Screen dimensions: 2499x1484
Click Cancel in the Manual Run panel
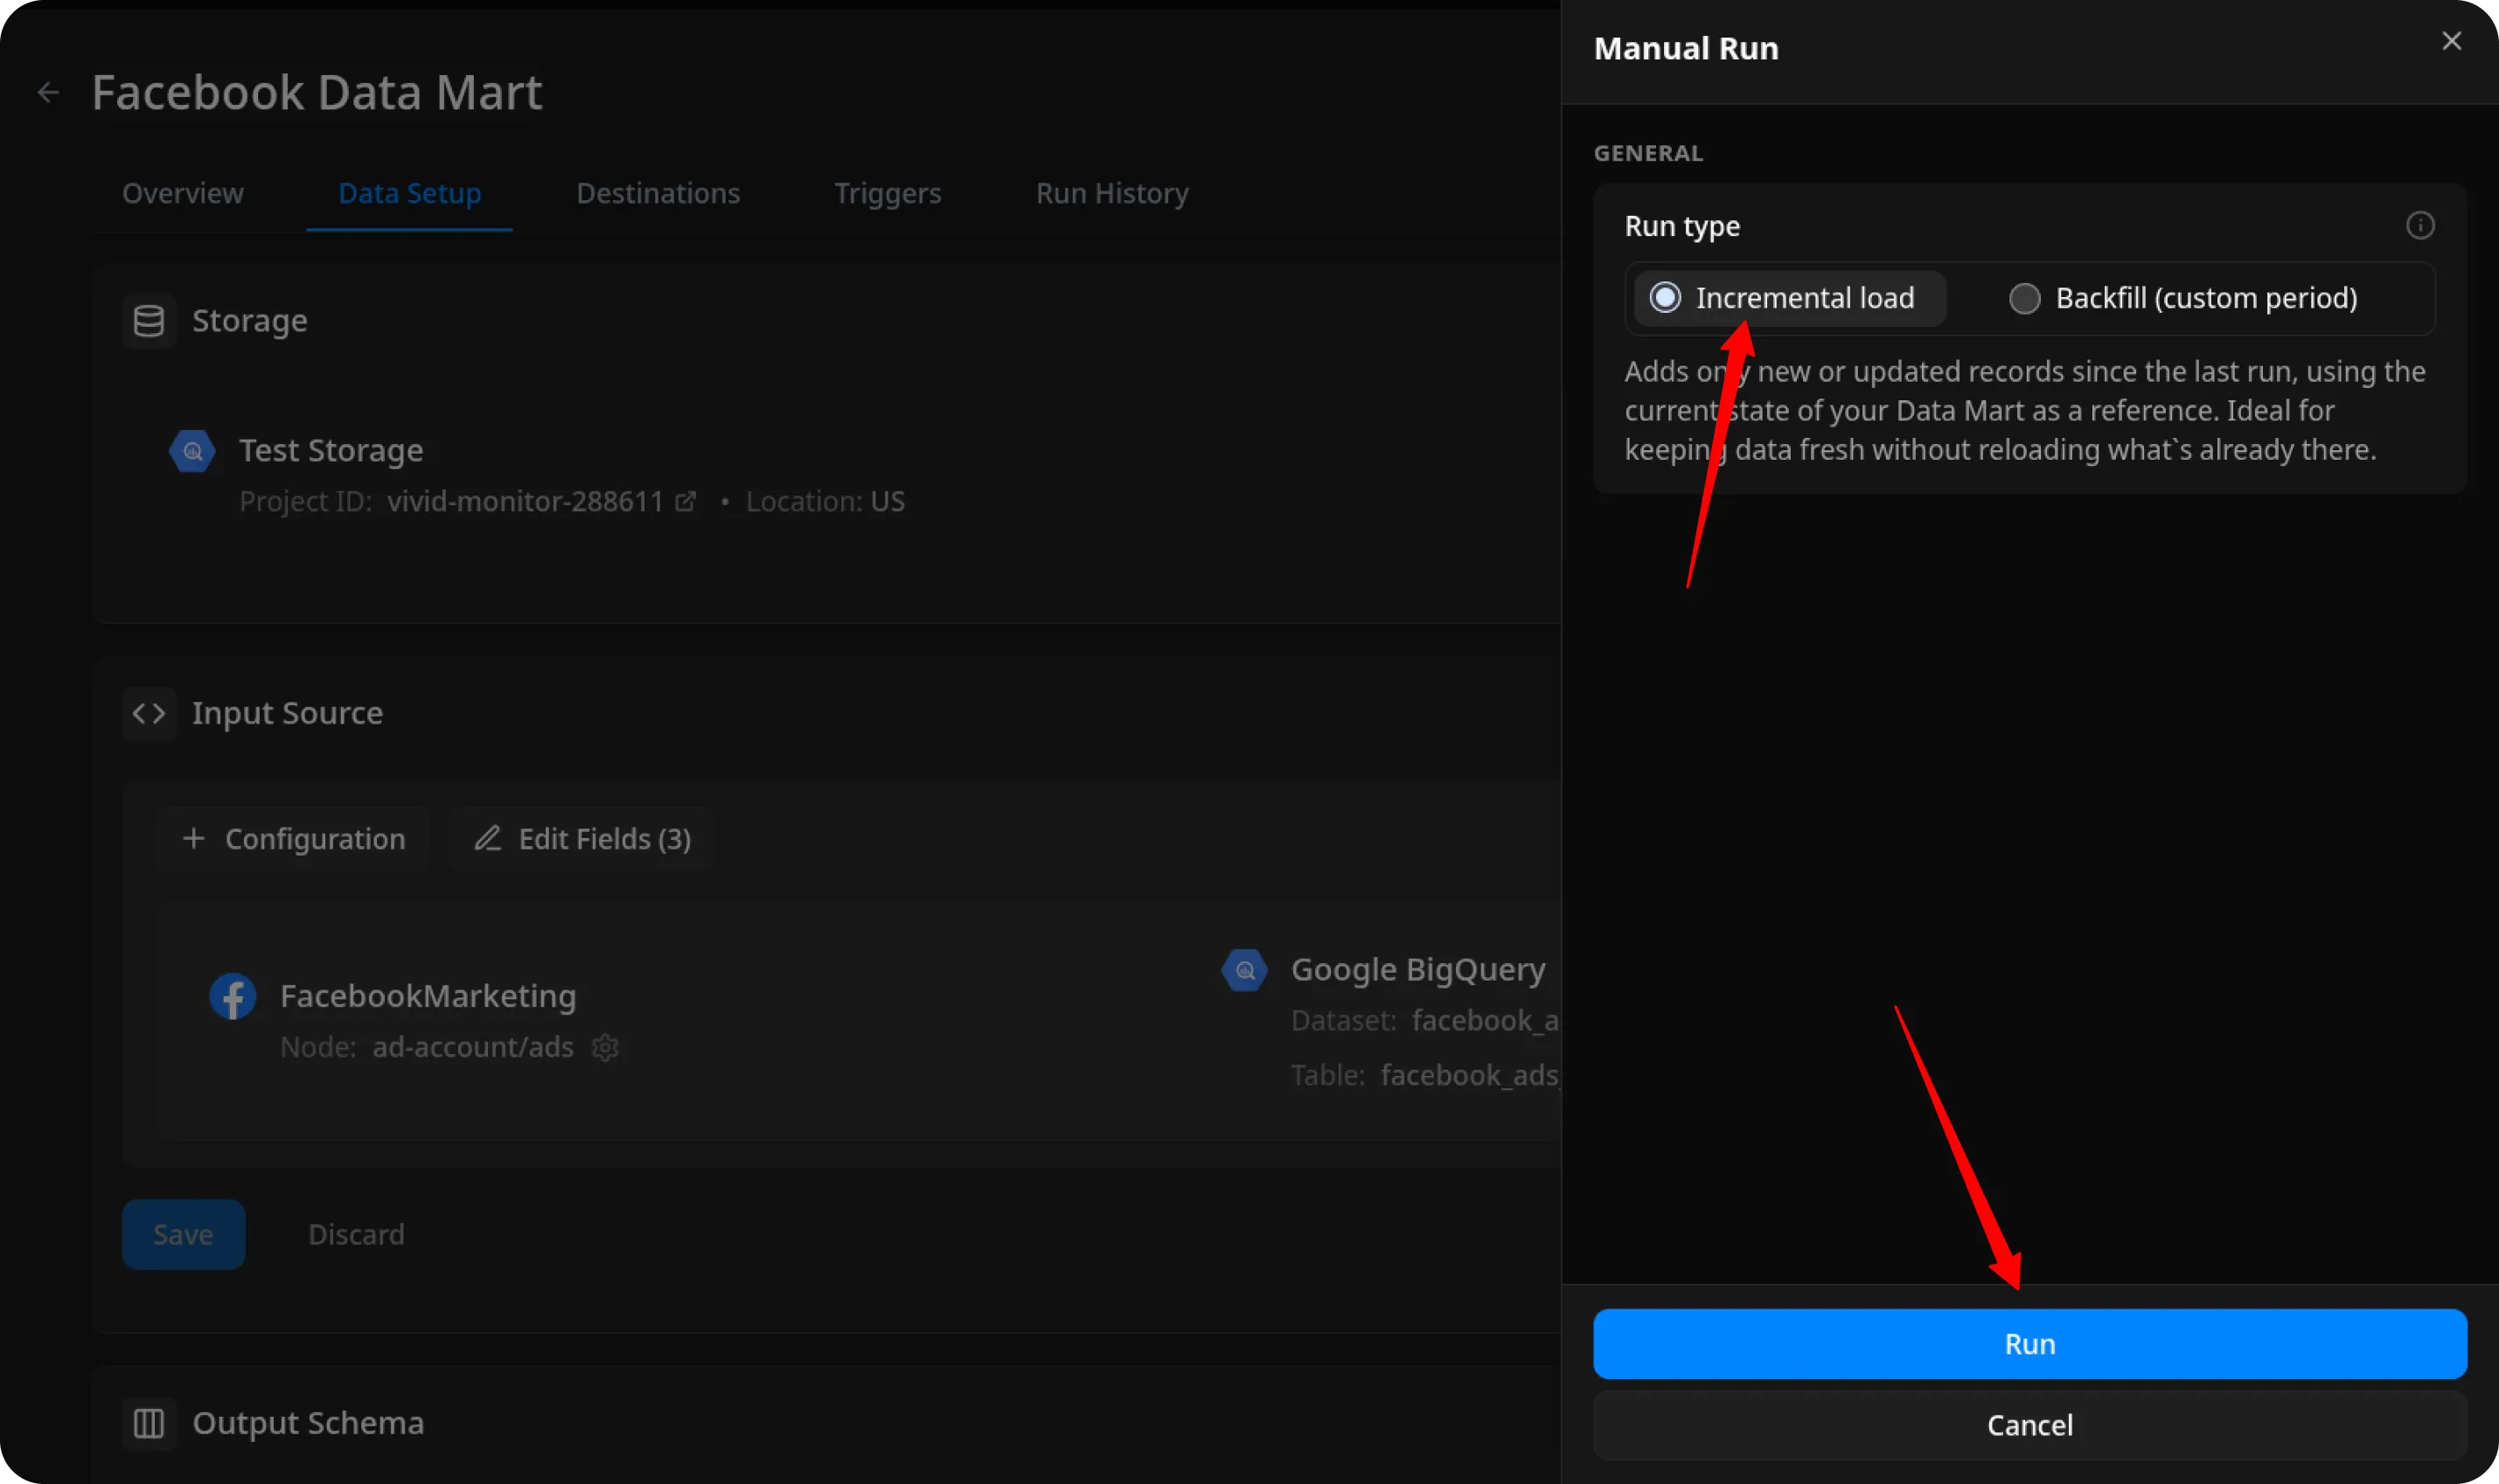pyautogui.click(x=2029, y=1425)
